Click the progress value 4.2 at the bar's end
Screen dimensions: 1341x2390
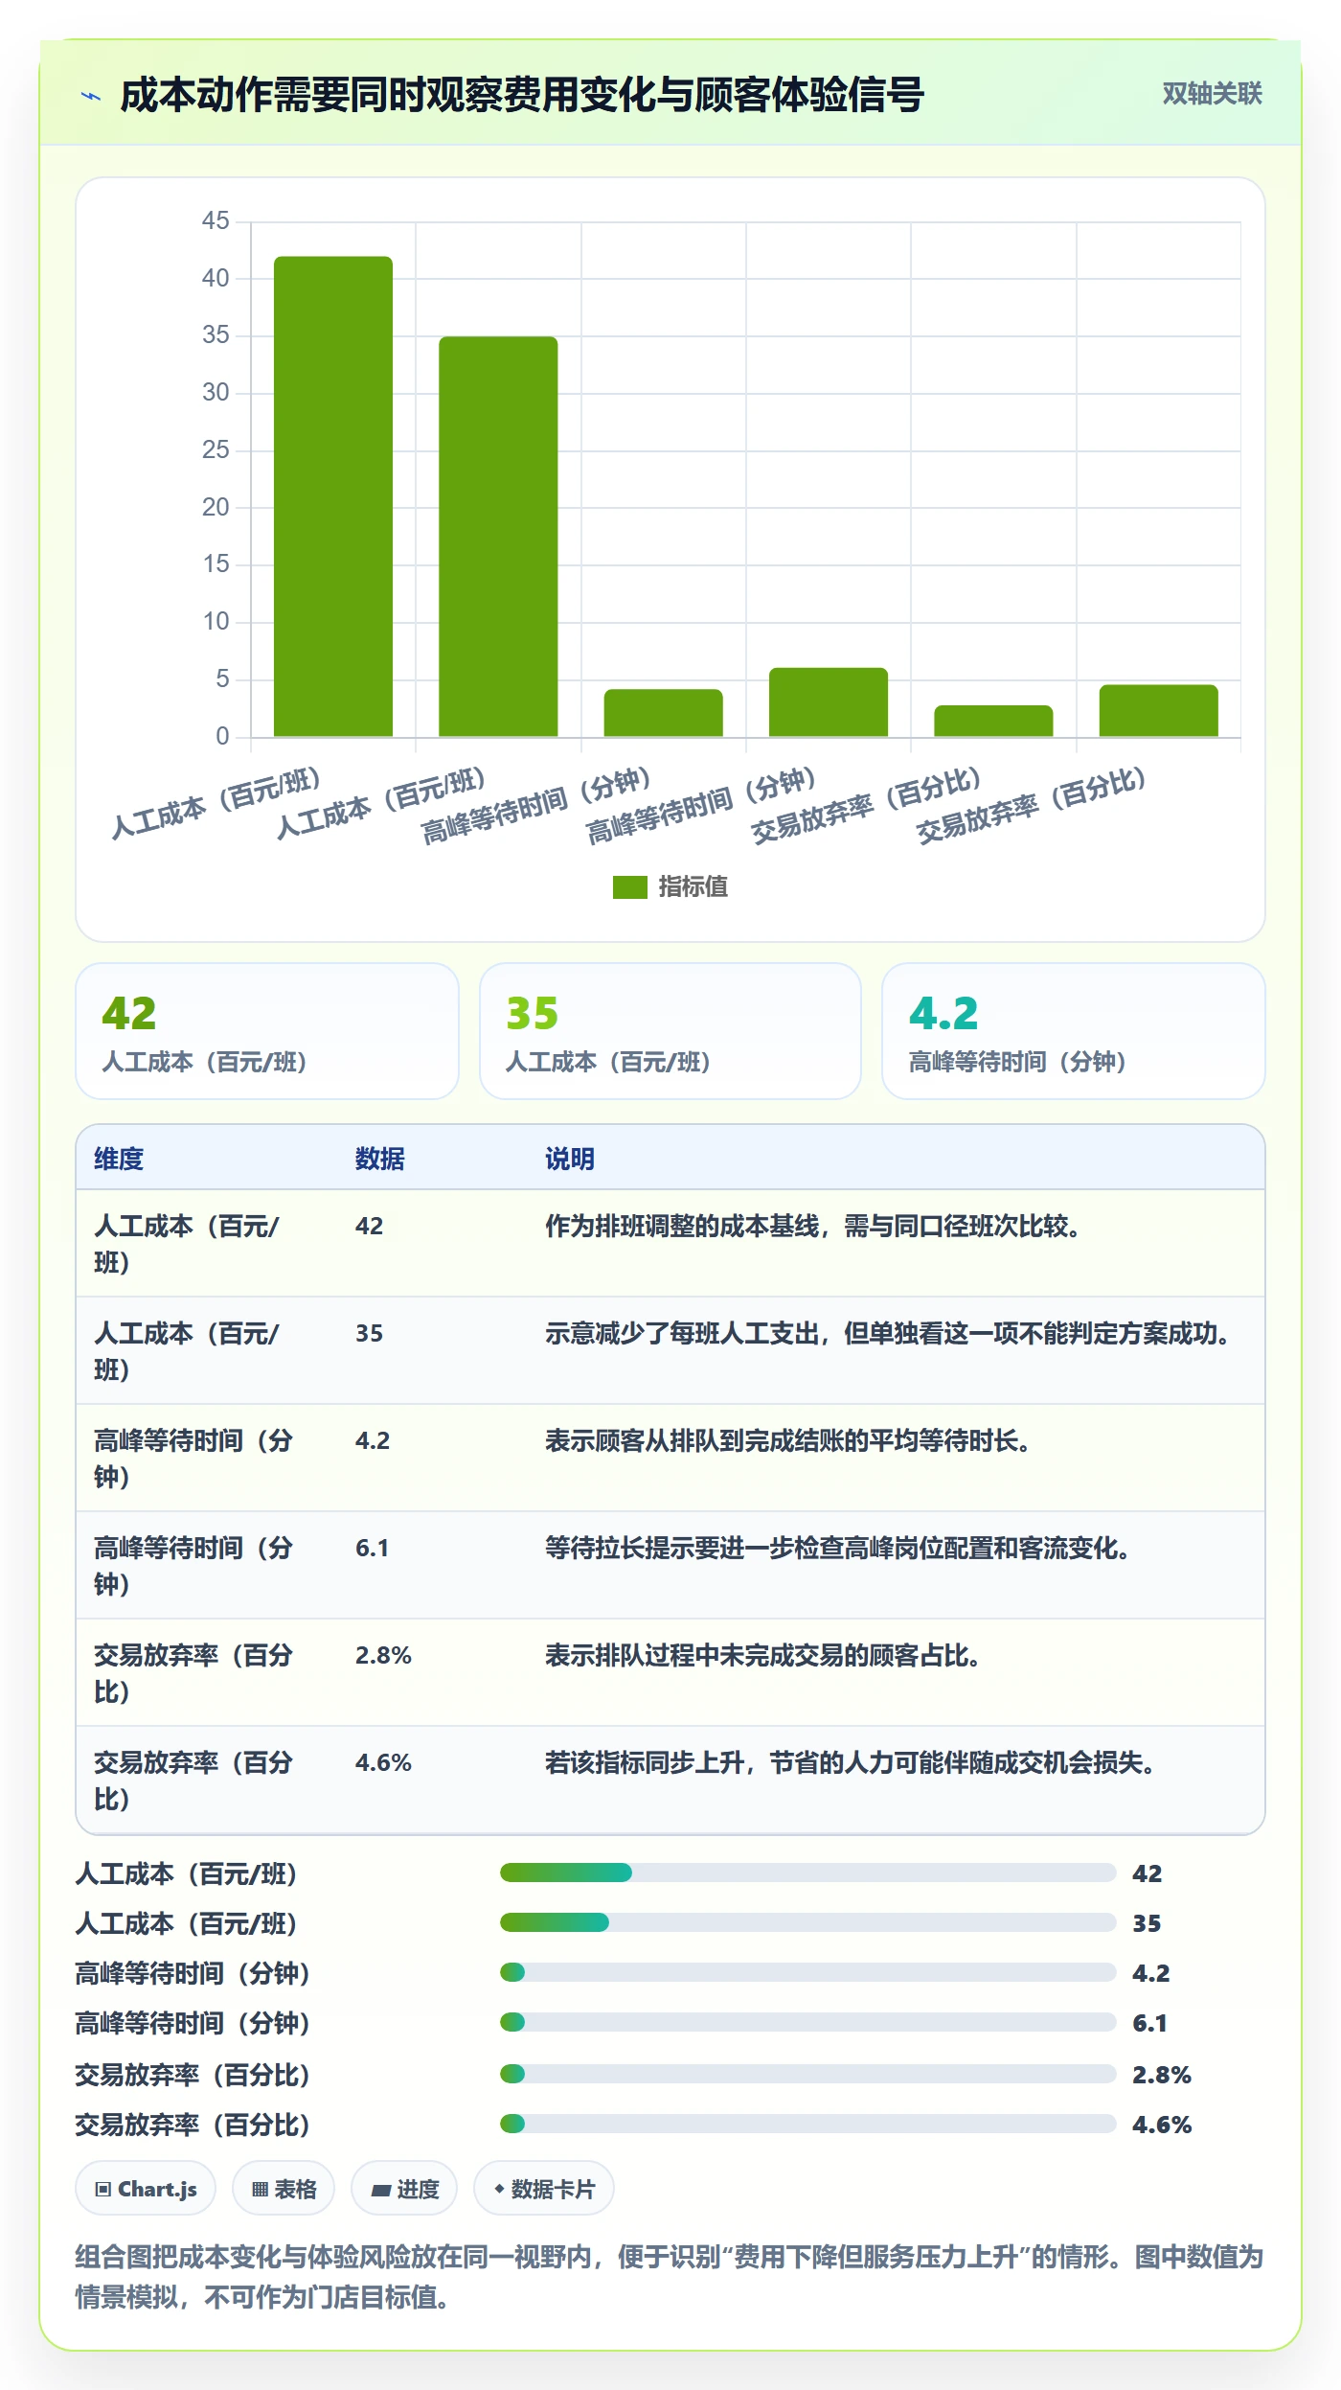(x=1151, y=1973)
